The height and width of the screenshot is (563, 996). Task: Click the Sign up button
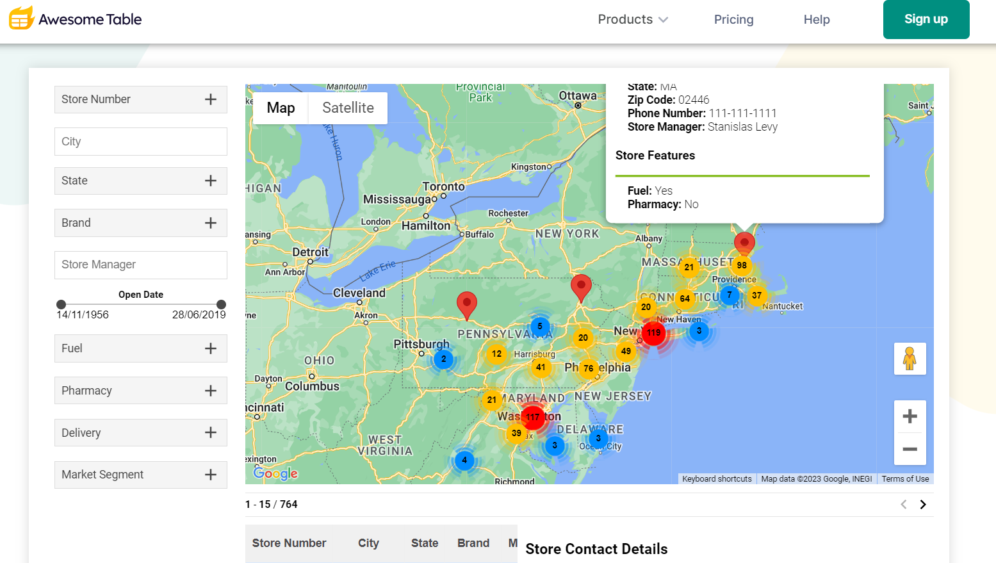(x=926, y=19)
